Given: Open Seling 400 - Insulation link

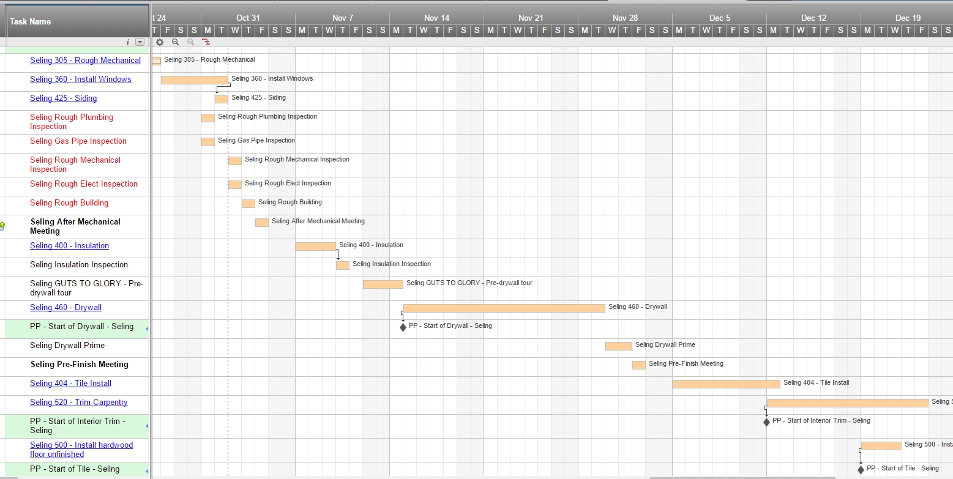Looking at the screenshot, I should tap(69, 245).
